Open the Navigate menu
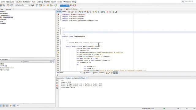This screenshot has height=110, width=196. (10, 2)
